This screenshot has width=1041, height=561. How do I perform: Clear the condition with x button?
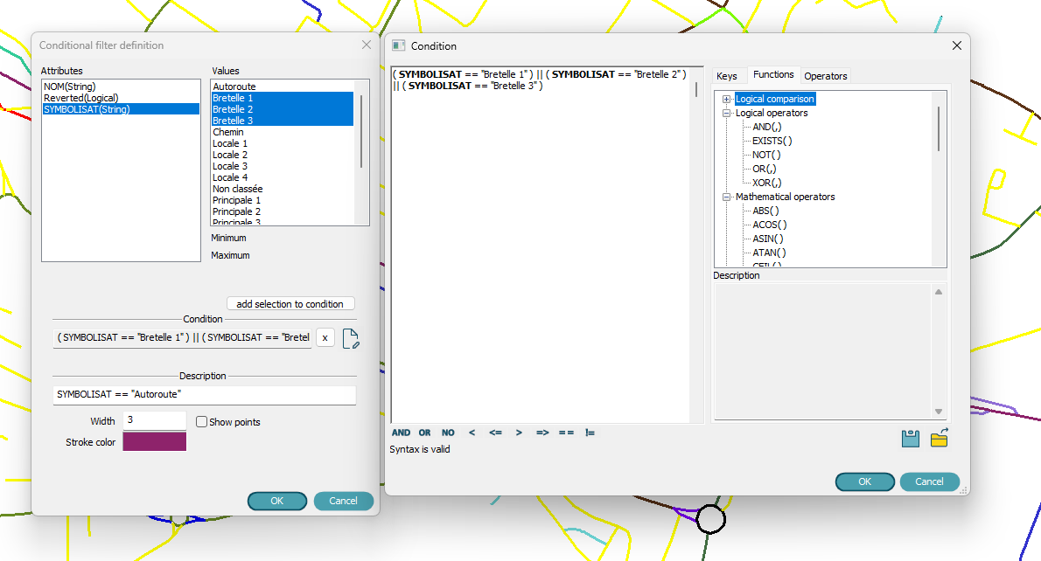point(325,338)
